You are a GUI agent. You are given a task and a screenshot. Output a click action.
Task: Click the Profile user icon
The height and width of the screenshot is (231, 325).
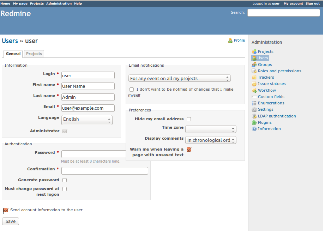(x=230, y=41)
